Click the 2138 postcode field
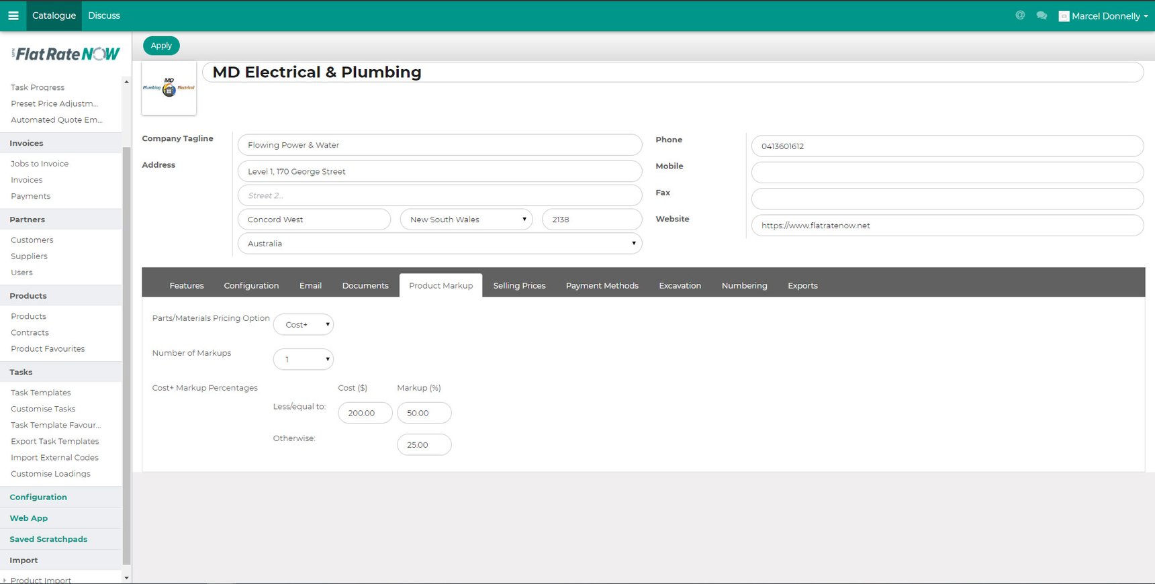 click(x=592, y=220)
